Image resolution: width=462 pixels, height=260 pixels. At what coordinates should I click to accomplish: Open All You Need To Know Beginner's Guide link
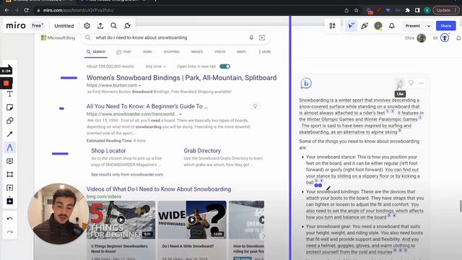coord(147,106)
